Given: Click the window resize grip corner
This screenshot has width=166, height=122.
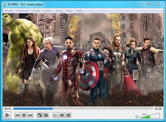Looking at the screenshot, I should pyautogui.click(x=162, y=118).
